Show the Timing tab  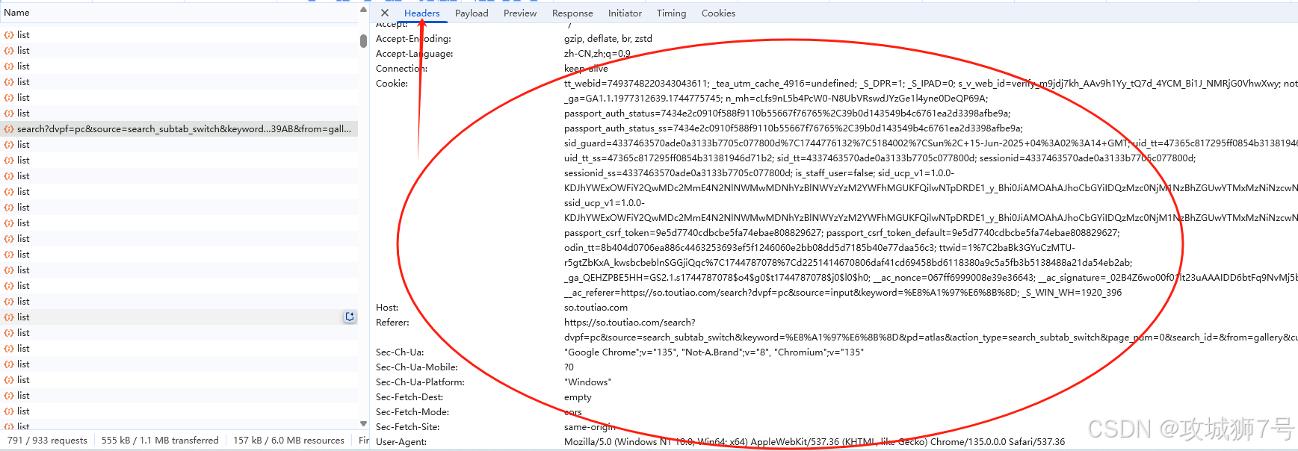671,13
